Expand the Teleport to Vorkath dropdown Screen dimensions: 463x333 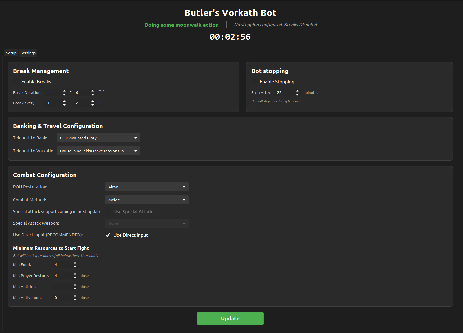98,151
